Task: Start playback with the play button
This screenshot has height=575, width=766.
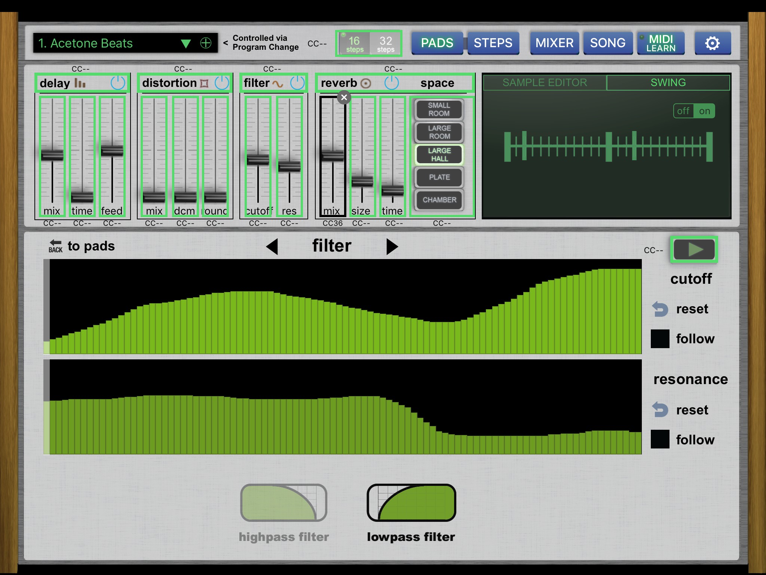Action: (694, 249)
